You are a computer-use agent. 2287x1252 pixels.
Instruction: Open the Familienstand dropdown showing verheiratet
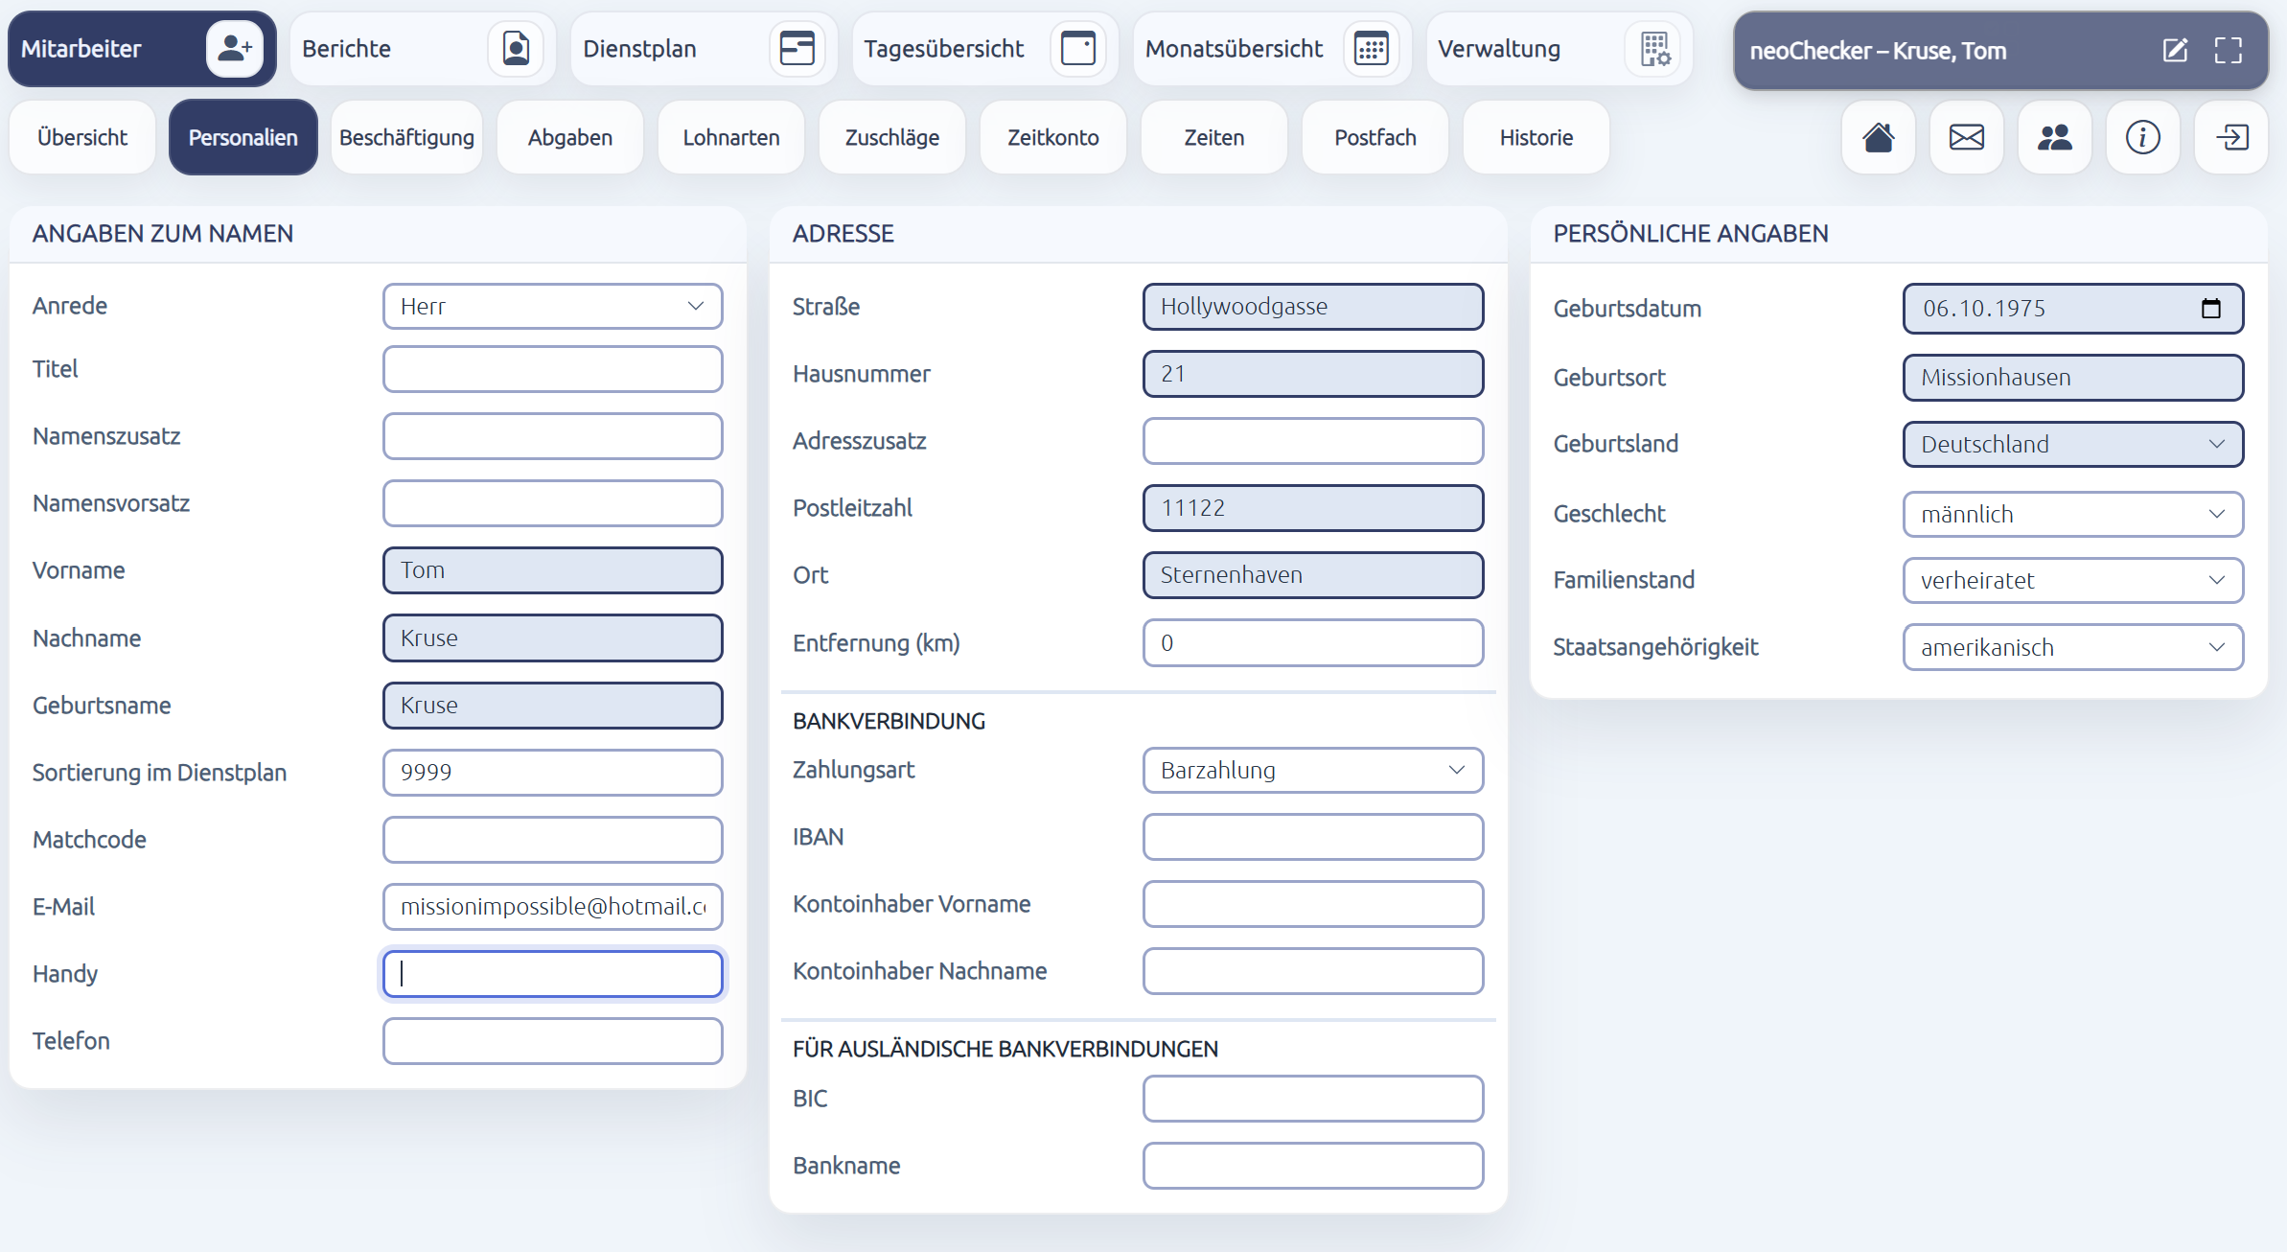(2073, 580)
